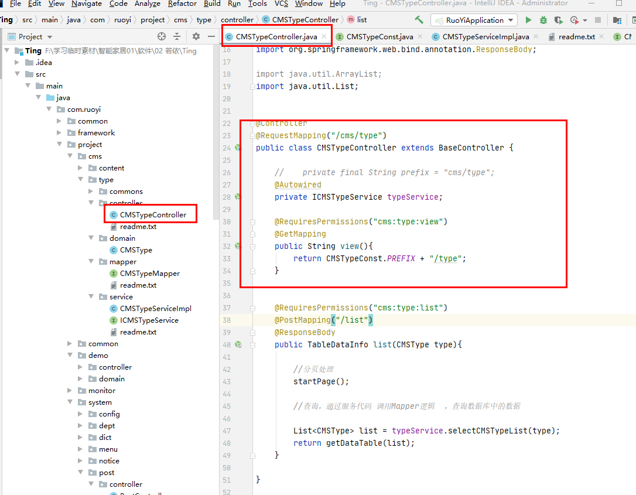Open the Refactor menu

click(183, 4)
